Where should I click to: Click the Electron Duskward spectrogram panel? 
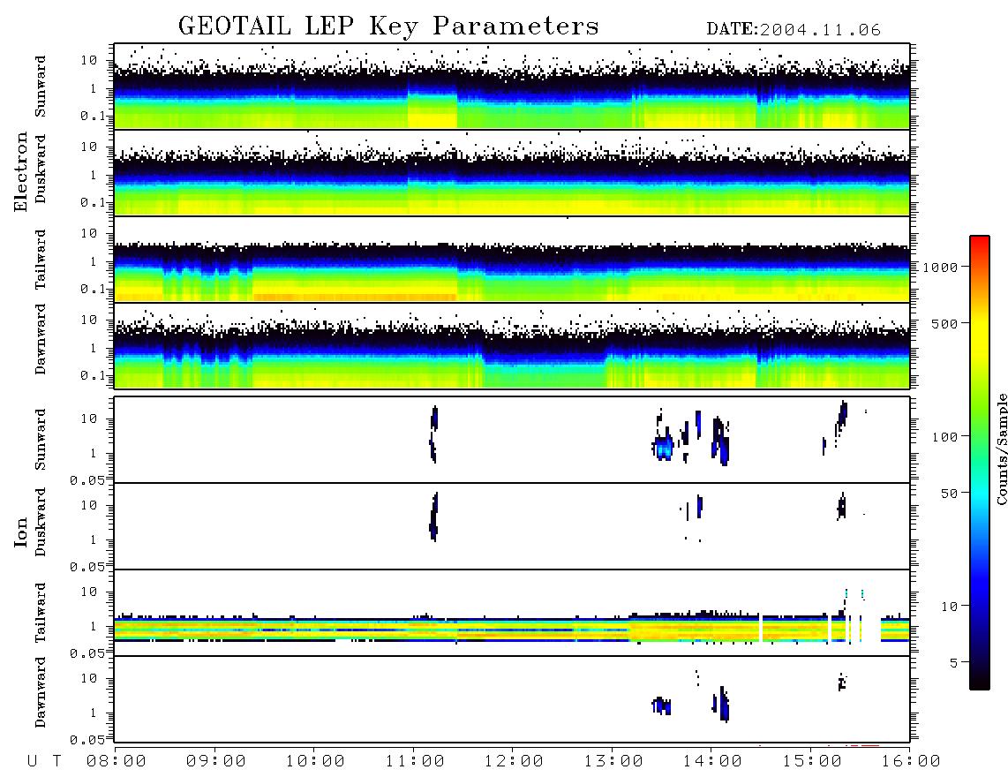point(512,172)
